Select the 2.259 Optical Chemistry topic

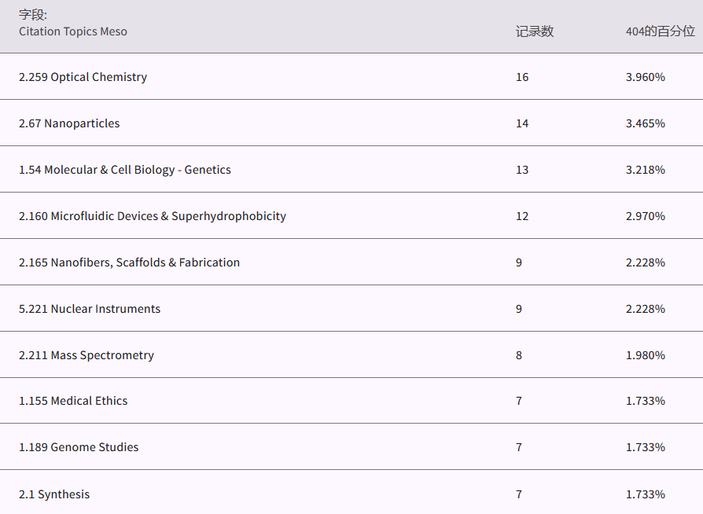(x=83, y=77)
